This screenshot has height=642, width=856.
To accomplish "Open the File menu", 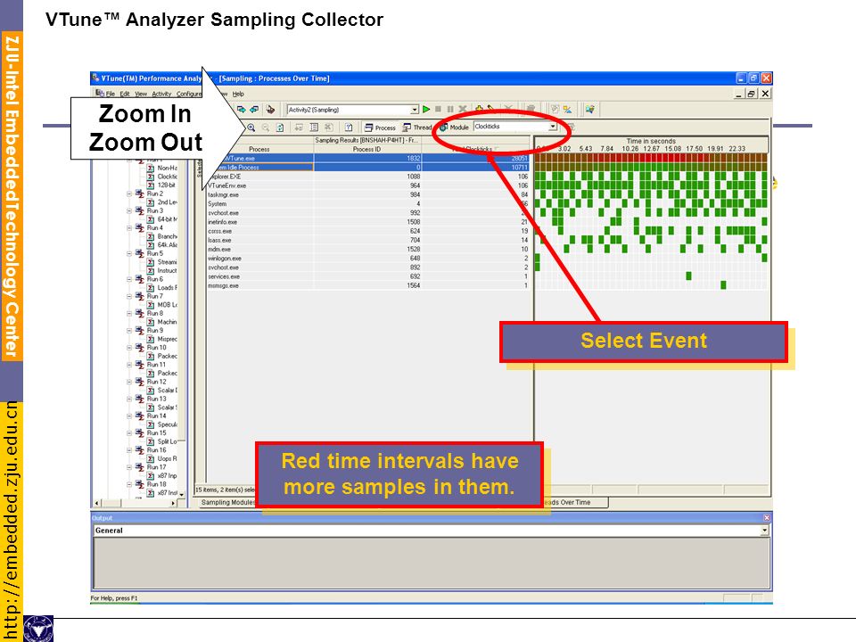I will 111,94.
